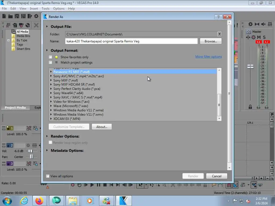Open the File menu
Image resolution: width=275 pixels, height=206 pixels.
click(x=4, y=9)
